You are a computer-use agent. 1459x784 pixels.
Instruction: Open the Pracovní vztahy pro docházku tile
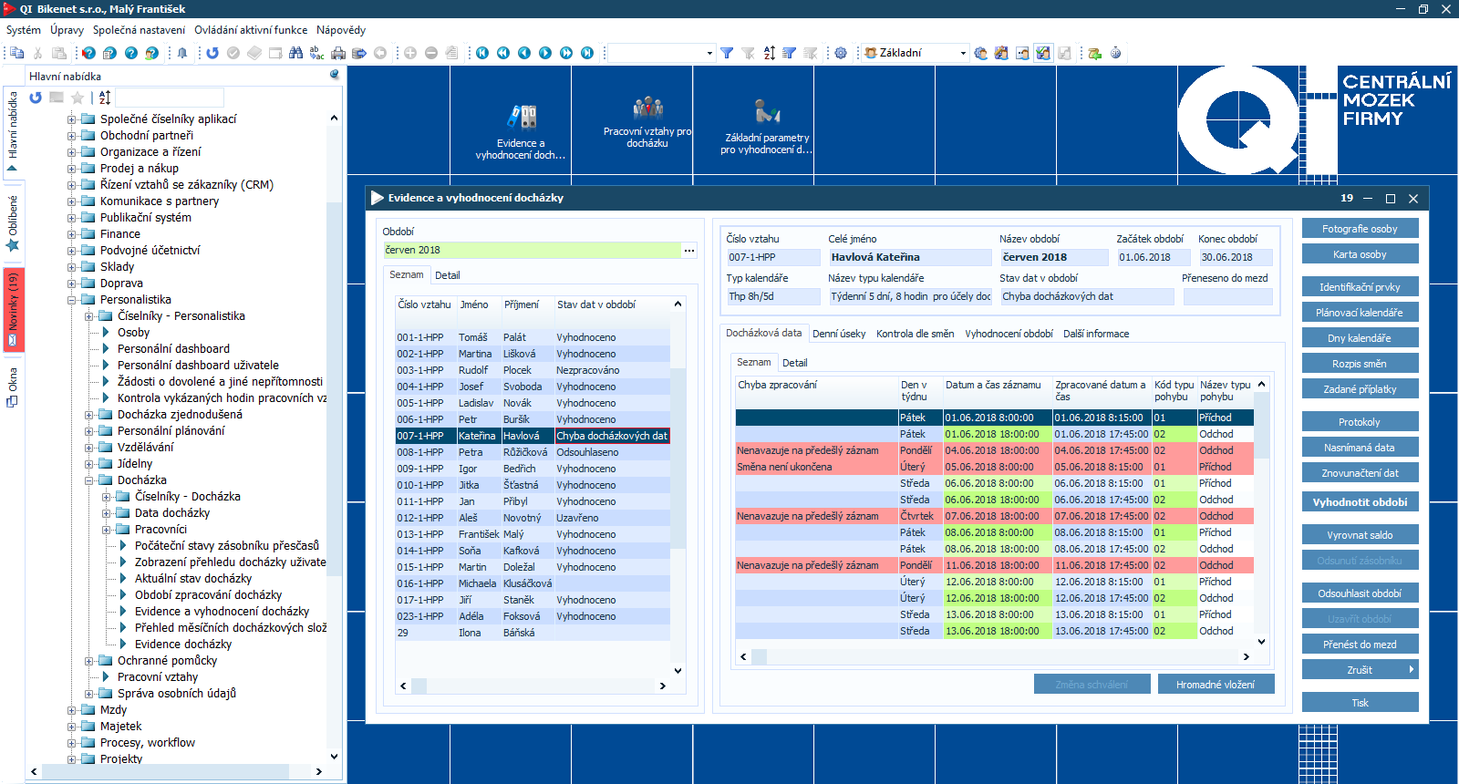(647, 123)
